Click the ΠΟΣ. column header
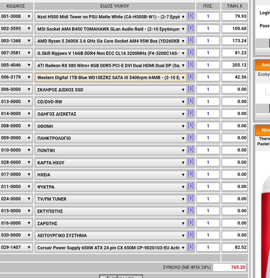This screenshot has height=278, width=270. [208, 6]
